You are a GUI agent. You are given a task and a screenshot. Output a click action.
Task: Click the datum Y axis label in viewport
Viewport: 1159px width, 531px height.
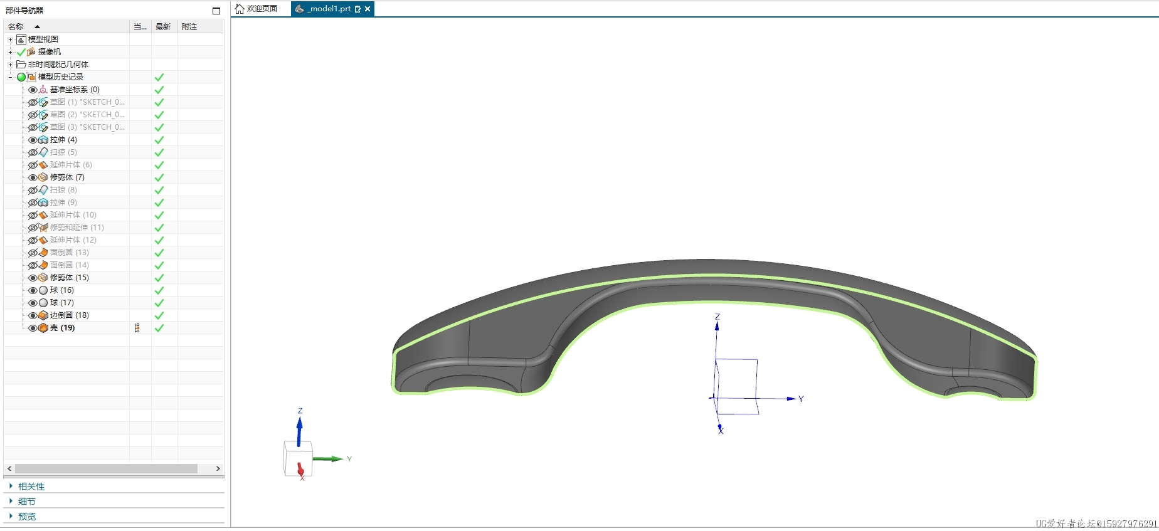click(801, 399)
